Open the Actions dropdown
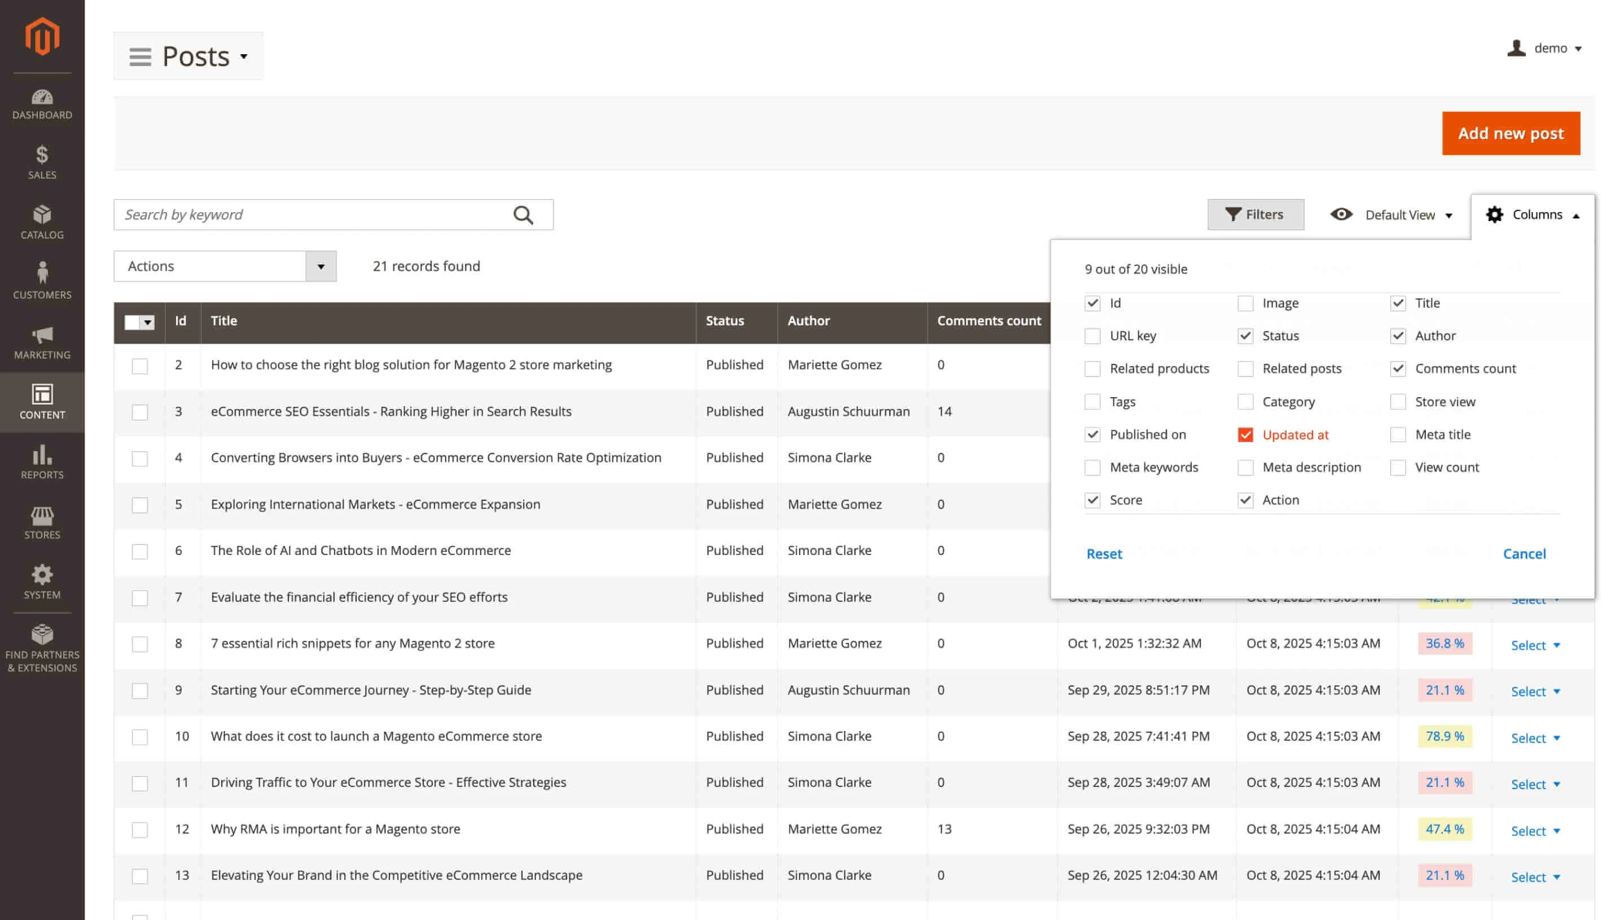 (x=225, y=266)
